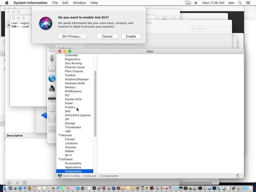Image resolution: width=256 pixels, height=192 pixels.
Task: Open the Window menu
Action: point(79,3)
